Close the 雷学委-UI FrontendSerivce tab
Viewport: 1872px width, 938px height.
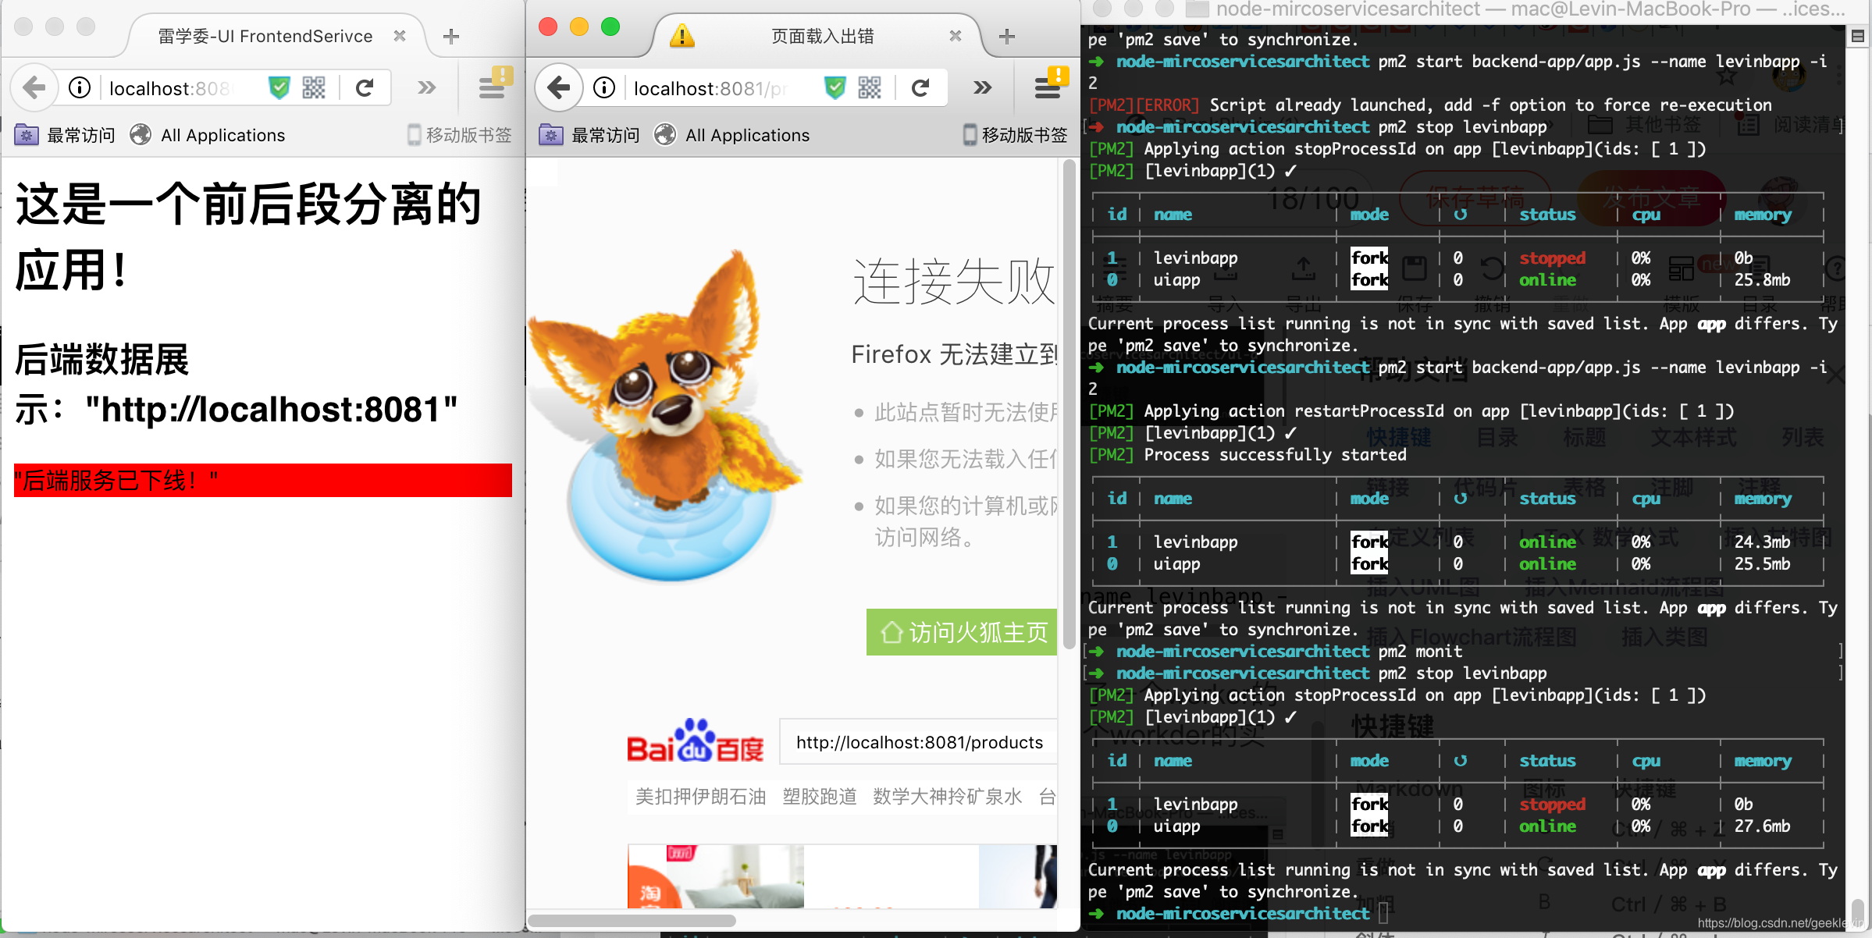[x=400, y=36]
